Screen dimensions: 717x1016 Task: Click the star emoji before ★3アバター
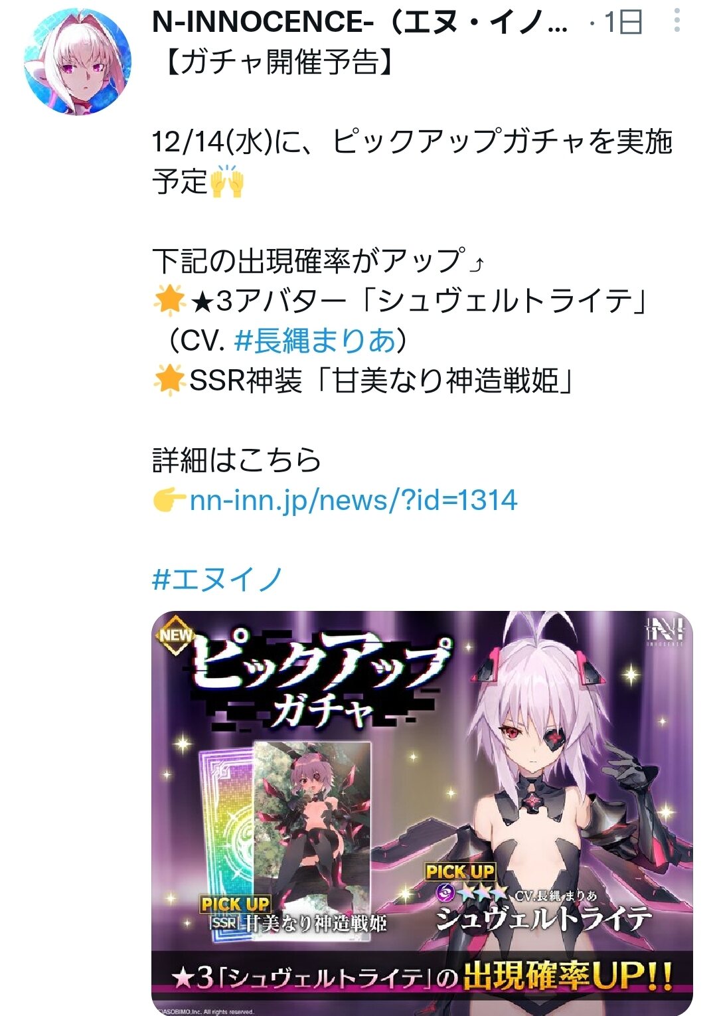click(169, 301)
